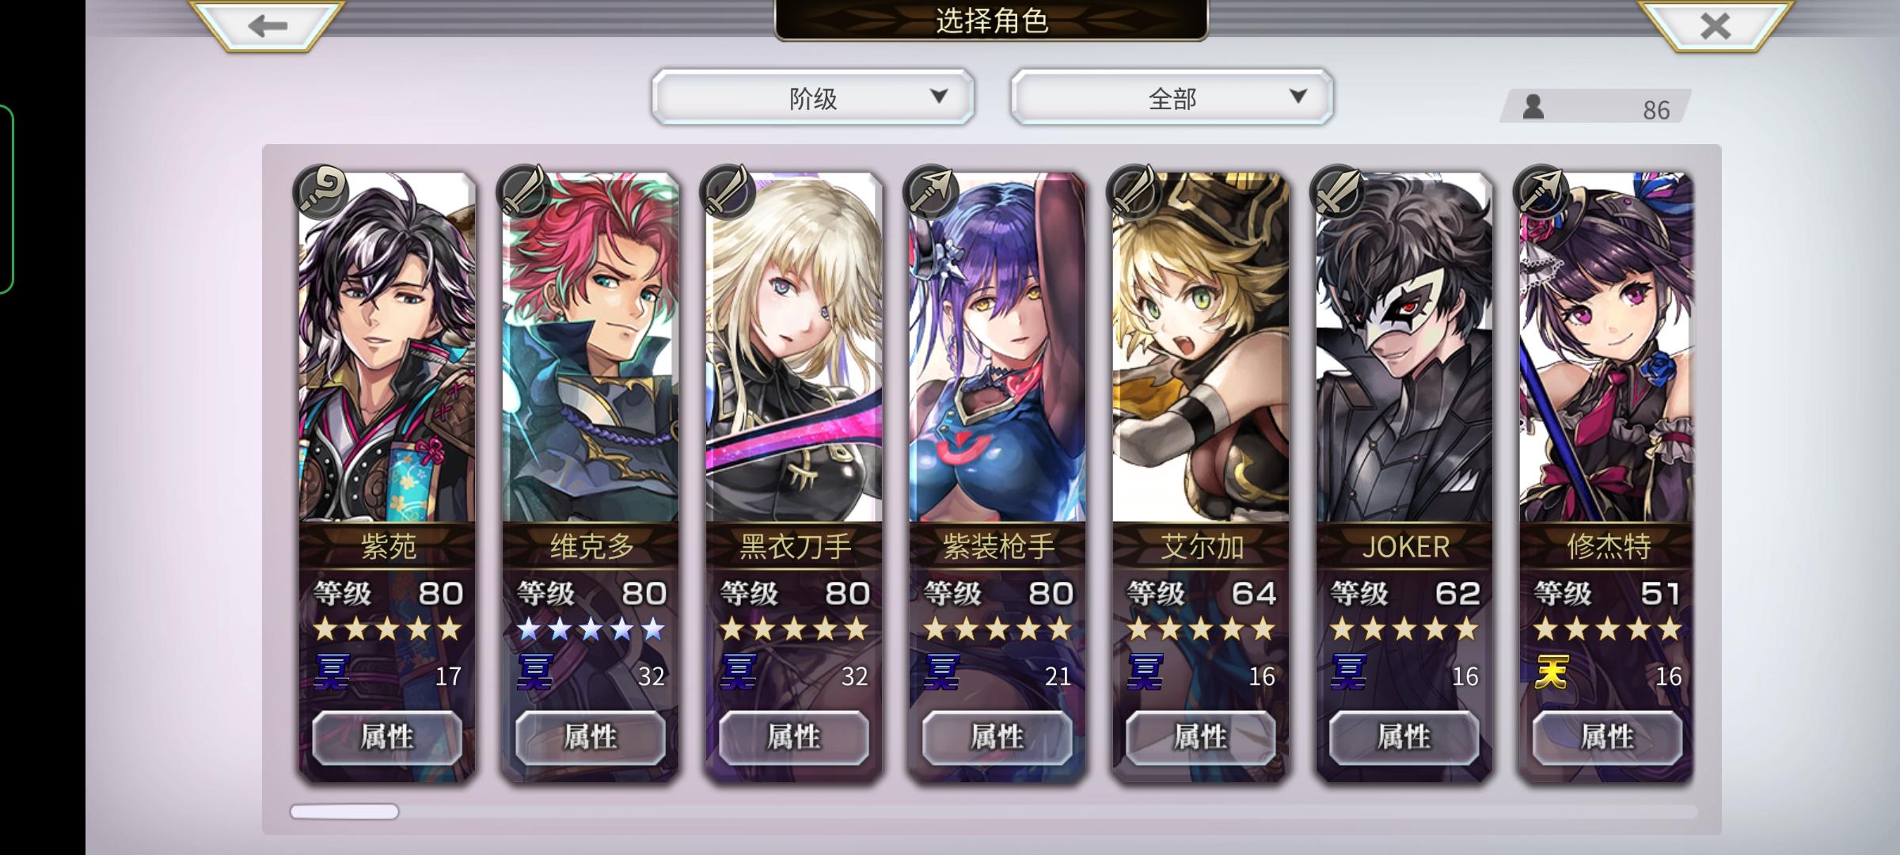View 属性 of 修杰特
Viewport: 1900px width, 855px height.
pos(1607,737)
